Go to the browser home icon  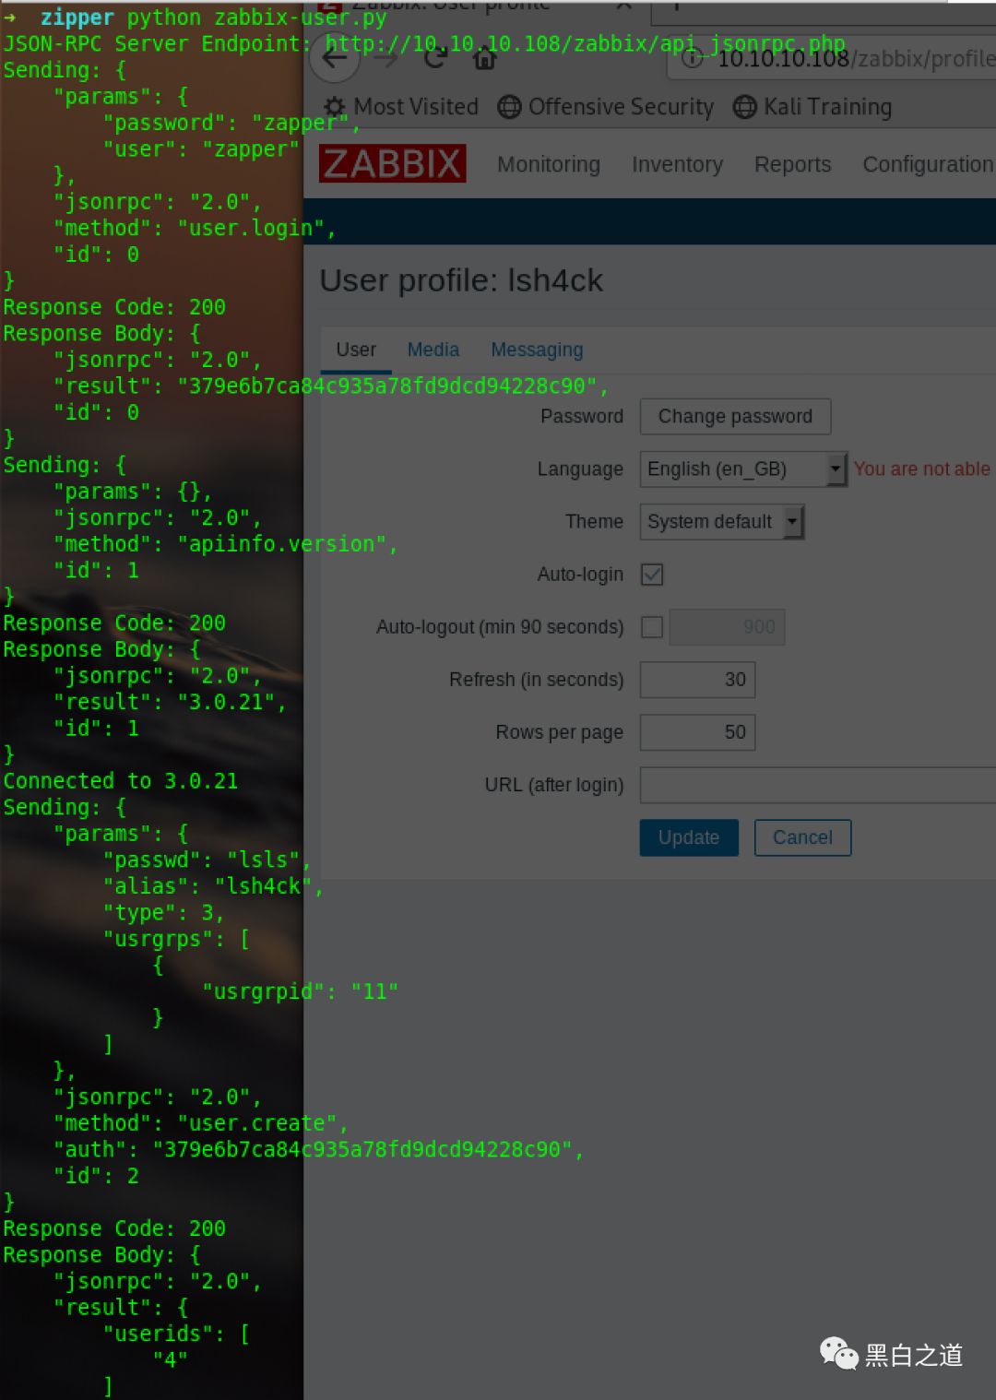pyautogui.click(x=484, y=59)
